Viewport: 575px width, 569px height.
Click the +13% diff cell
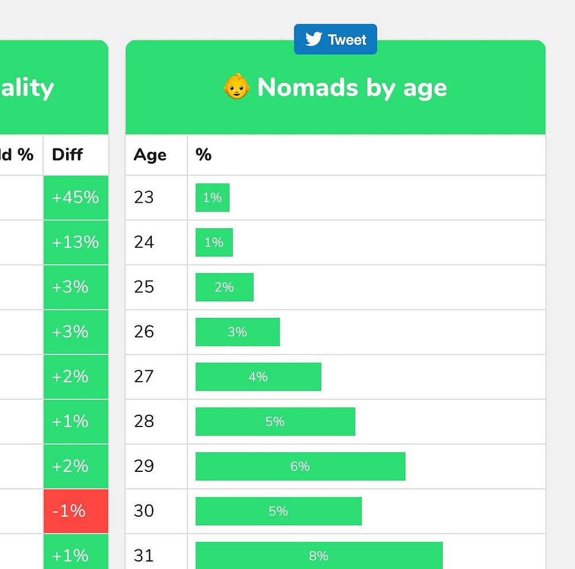click(x=75, y=243)
